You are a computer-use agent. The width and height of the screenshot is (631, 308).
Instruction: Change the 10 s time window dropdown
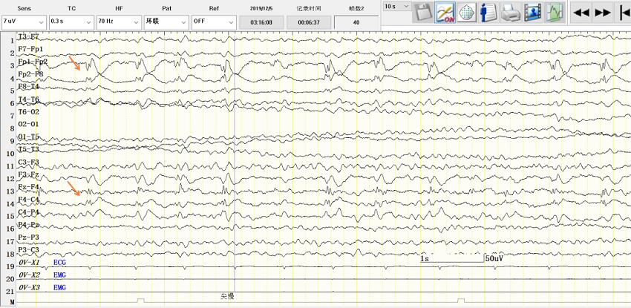coord(397,6)
